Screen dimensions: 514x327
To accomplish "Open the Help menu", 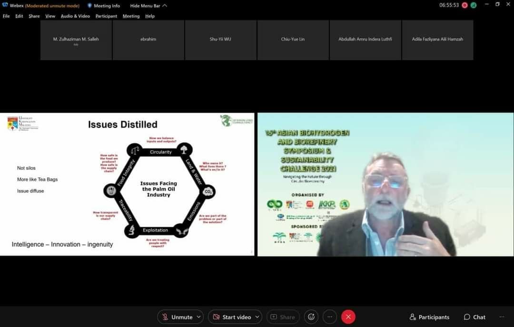I will click(x=150, y=16).
